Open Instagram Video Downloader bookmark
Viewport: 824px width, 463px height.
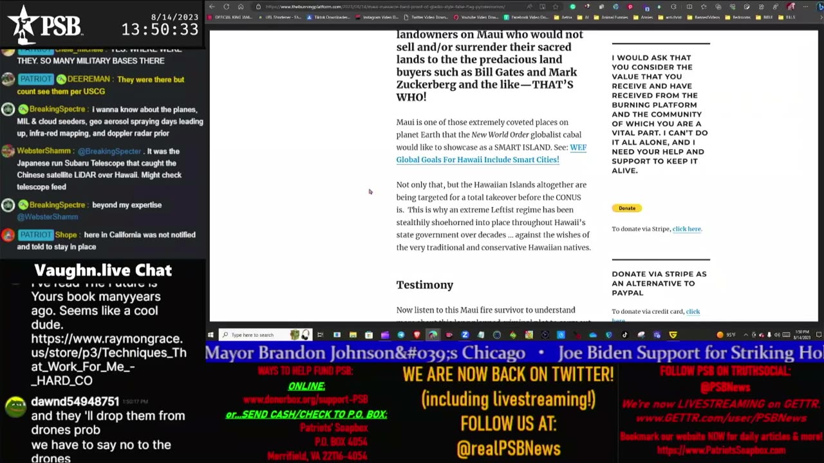pos(377,17)
